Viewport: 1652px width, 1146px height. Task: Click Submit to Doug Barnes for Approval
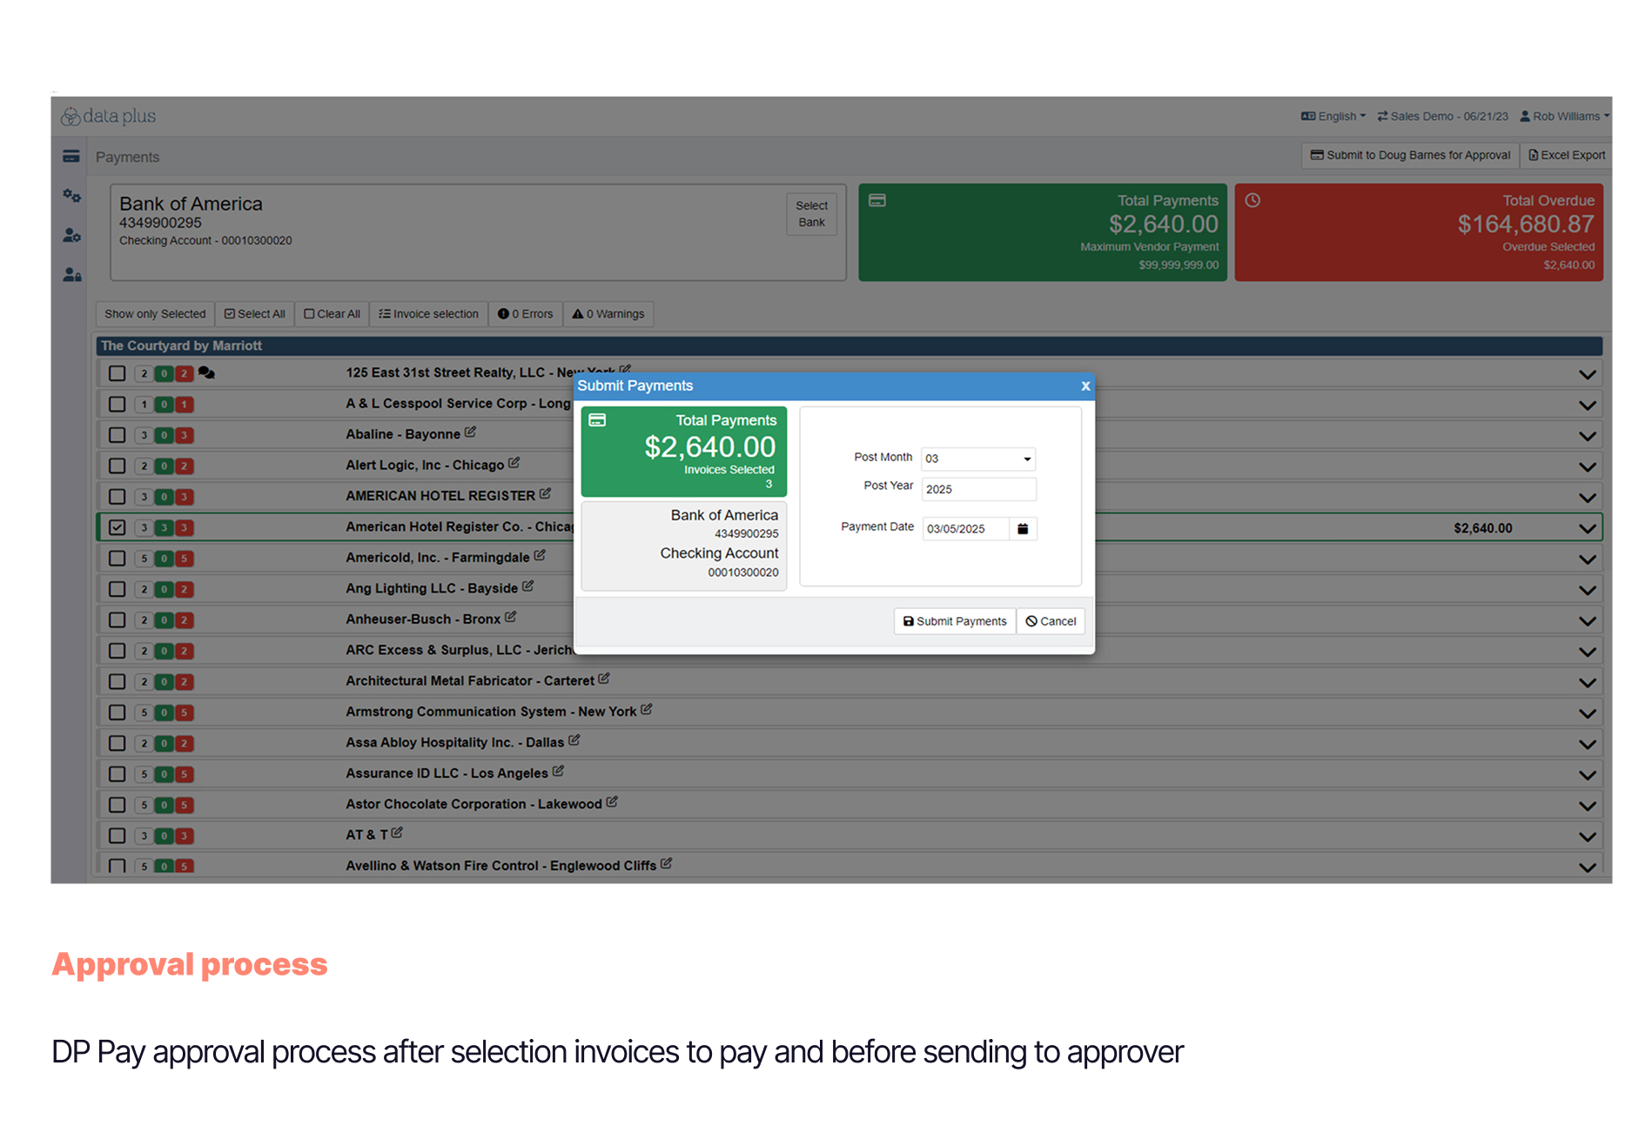(x=1410, y=155)
